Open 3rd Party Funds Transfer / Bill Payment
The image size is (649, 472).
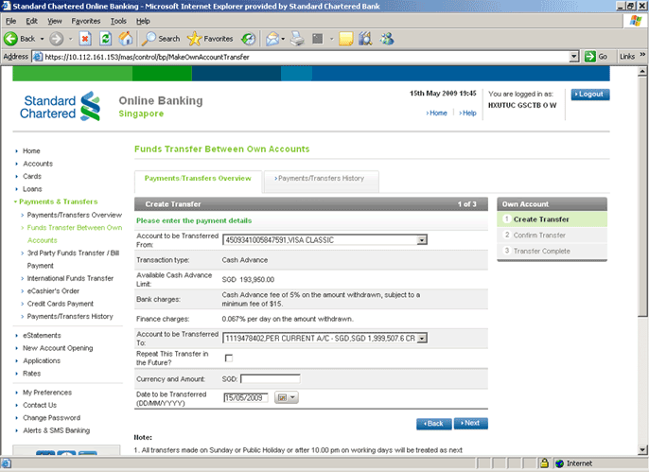73,259
